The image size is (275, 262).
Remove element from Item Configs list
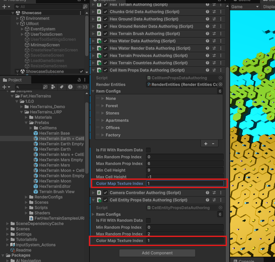click(x=213, y=144)
